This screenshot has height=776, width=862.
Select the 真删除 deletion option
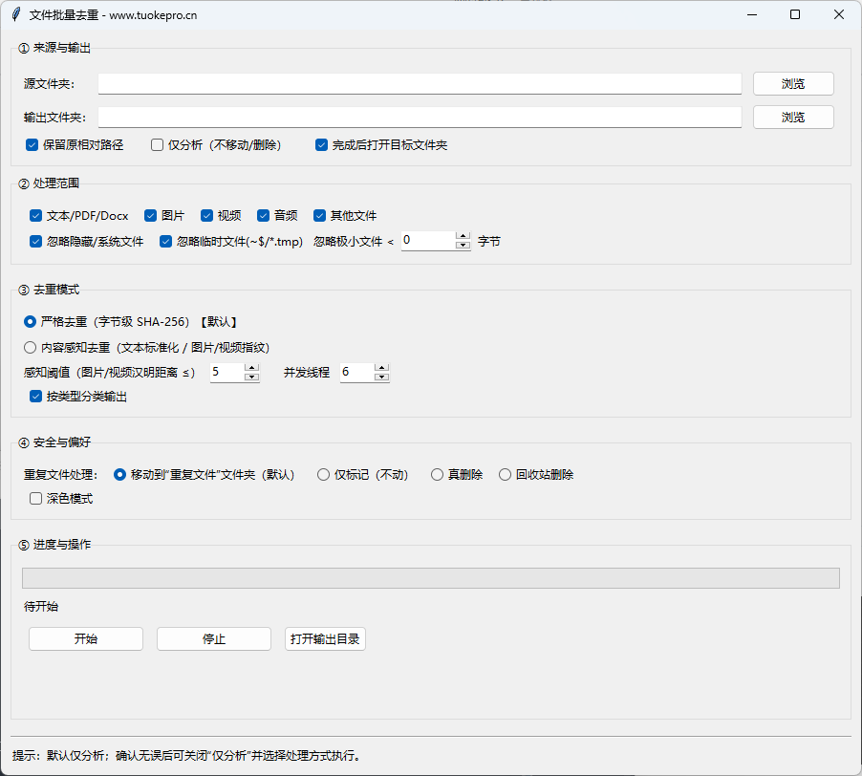click(x=438, y=474)
